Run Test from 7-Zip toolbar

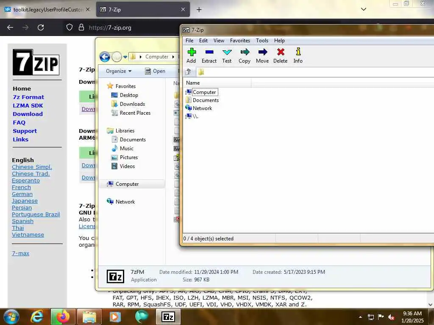tap(227, 55)
